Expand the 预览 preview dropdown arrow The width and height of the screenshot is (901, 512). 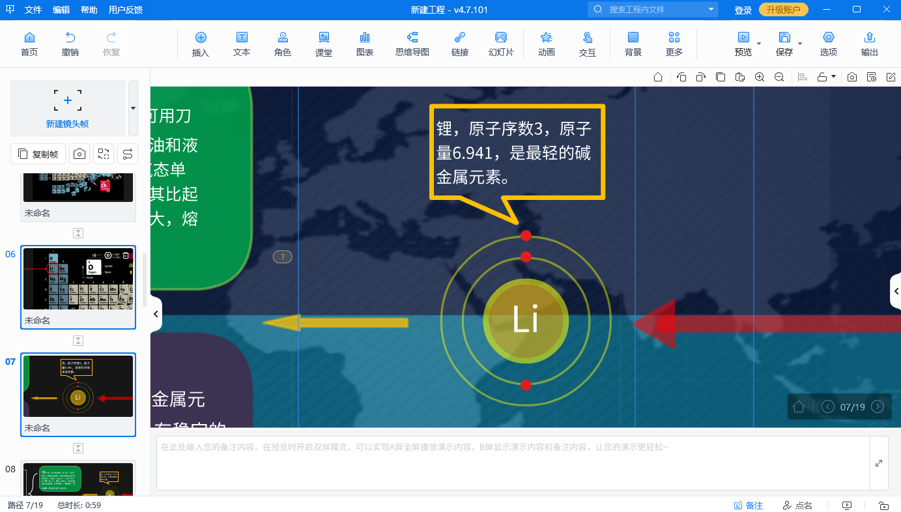click(759, 43)
